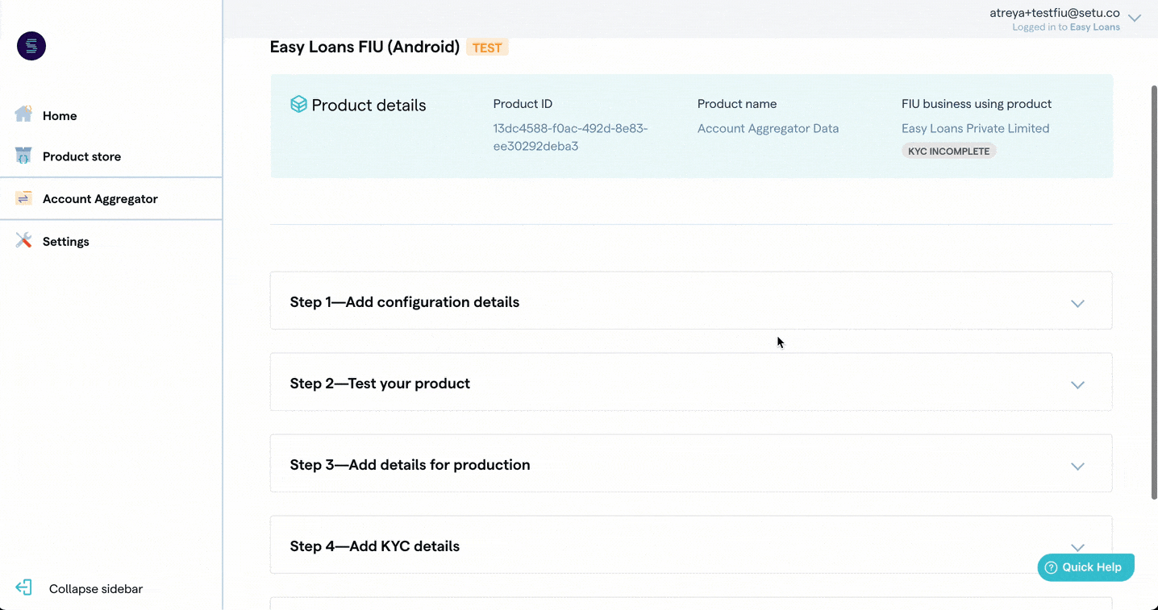
Task: Expand Step 3 production details chevron
Action: point(1077,467)
